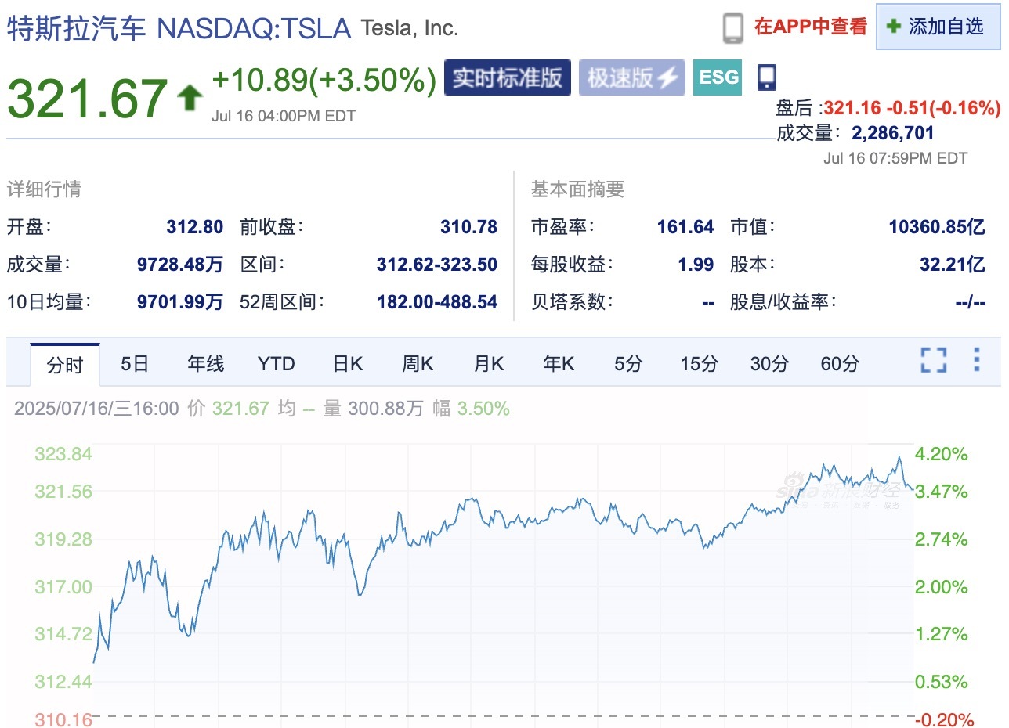This screenshot has height=728, width=1009.
Task: Select the 月K chart tab
Action: (489, 363)
